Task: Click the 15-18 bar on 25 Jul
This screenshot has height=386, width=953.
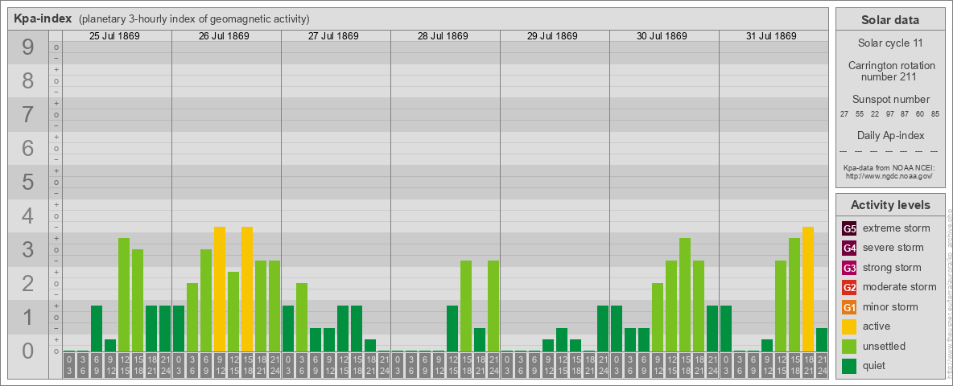Action: pos(138,301)
